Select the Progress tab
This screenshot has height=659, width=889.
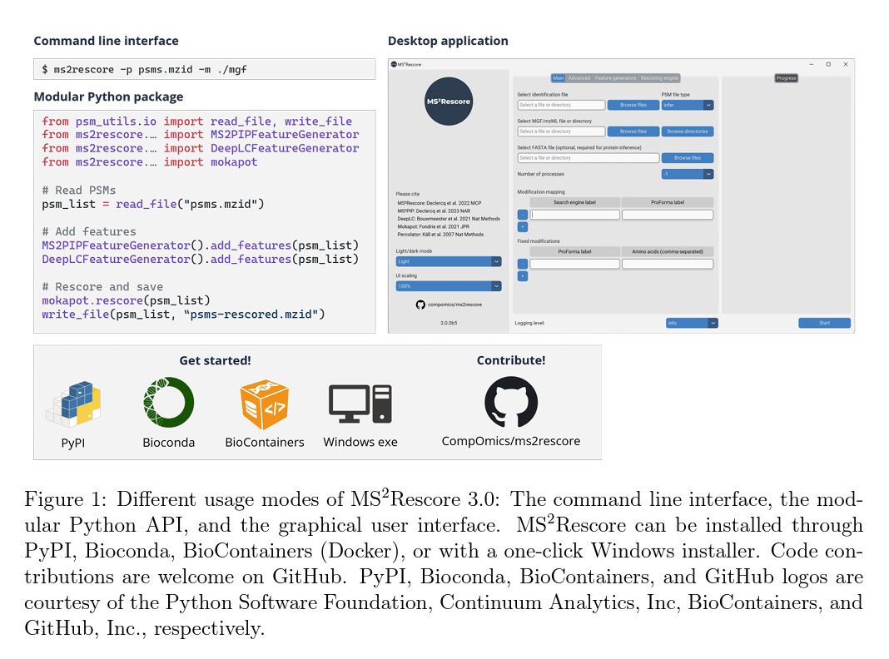pyautogui.click(x=787, y=78)
